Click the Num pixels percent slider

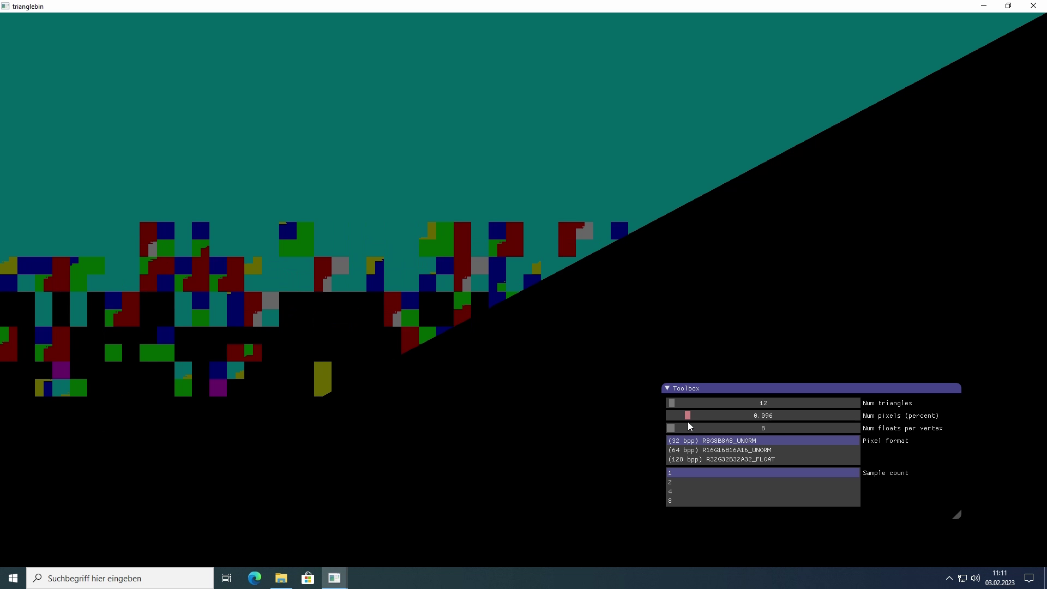762,416
